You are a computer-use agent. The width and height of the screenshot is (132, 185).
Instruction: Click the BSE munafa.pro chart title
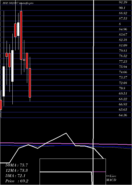tap(18, 3)
